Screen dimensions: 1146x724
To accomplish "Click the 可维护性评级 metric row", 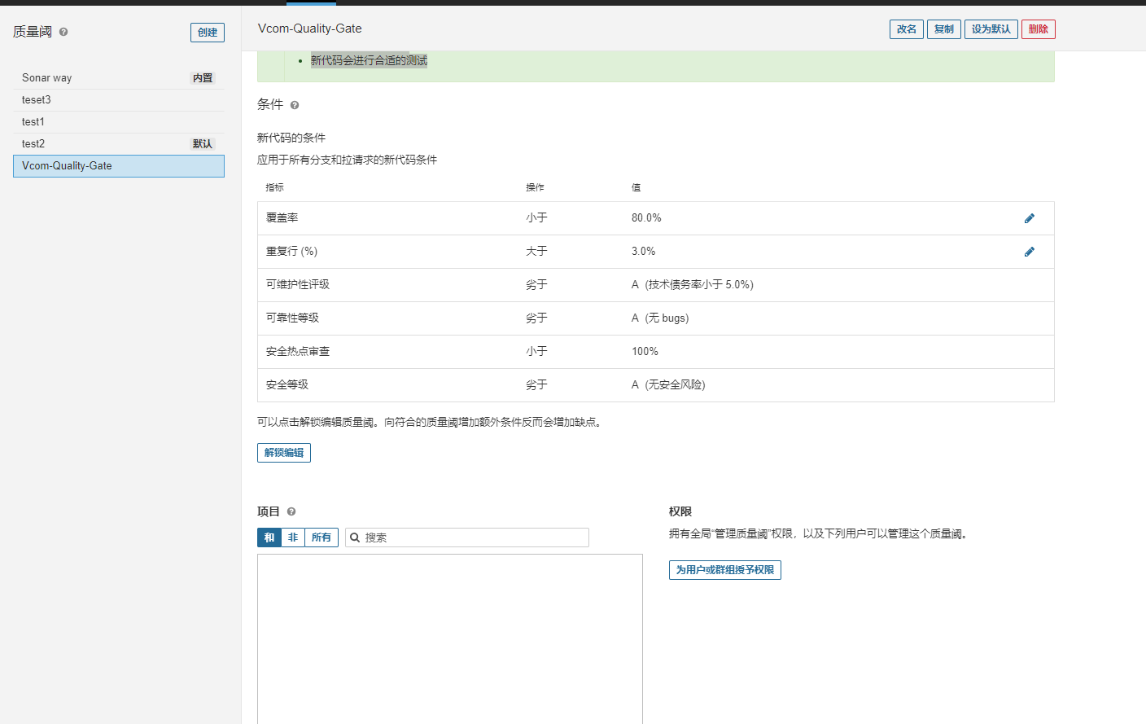I will click(656, 285).
